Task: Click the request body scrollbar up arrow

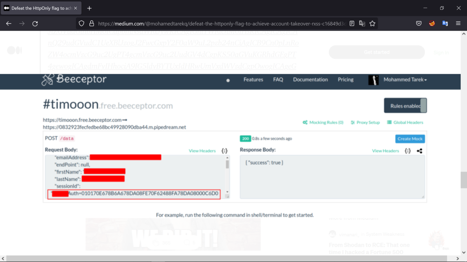Action: [227, 158]
